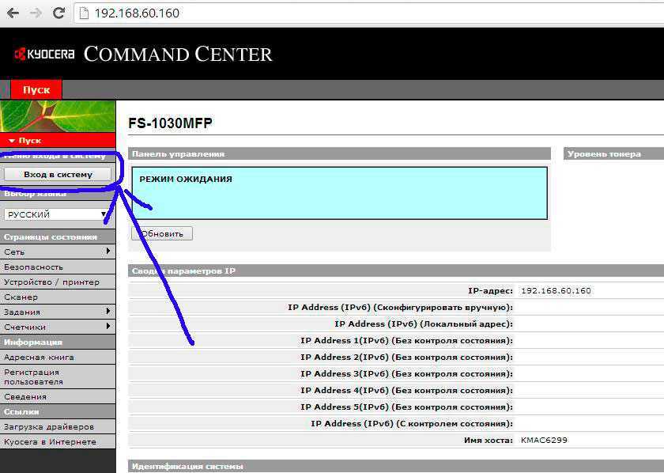The image size is (664, 473).
Task: Focus the address bar showing 192.168.60.160
Action: point(368,13)
